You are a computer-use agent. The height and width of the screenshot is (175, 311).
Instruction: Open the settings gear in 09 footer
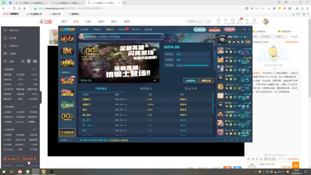click(x=249, y=140)
